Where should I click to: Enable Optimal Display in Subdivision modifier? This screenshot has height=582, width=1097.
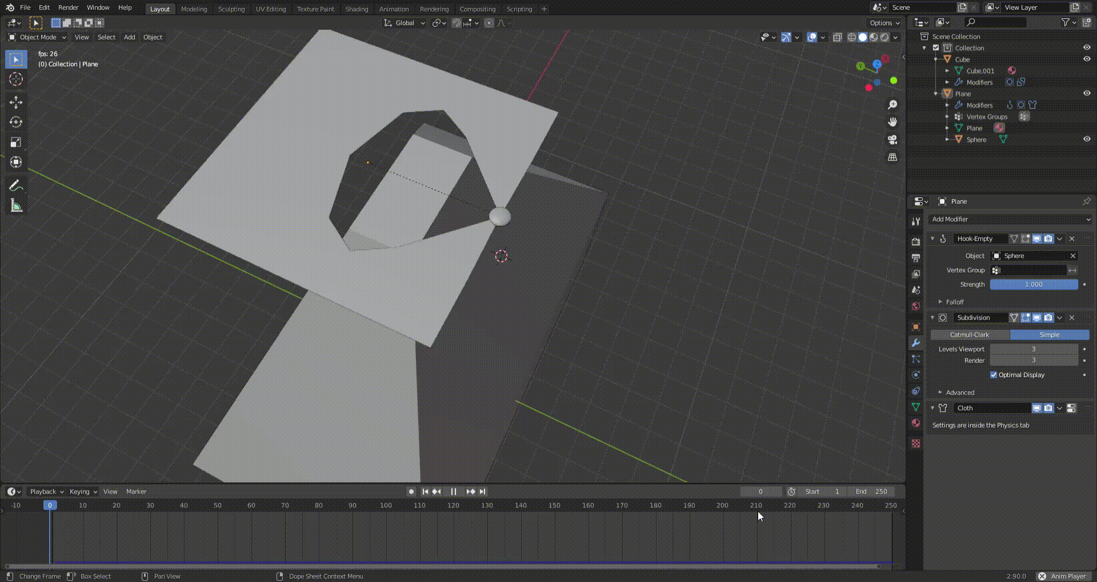[x=994, y=375]
